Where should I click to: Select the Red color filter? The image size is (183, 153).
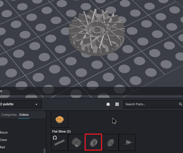2,147
